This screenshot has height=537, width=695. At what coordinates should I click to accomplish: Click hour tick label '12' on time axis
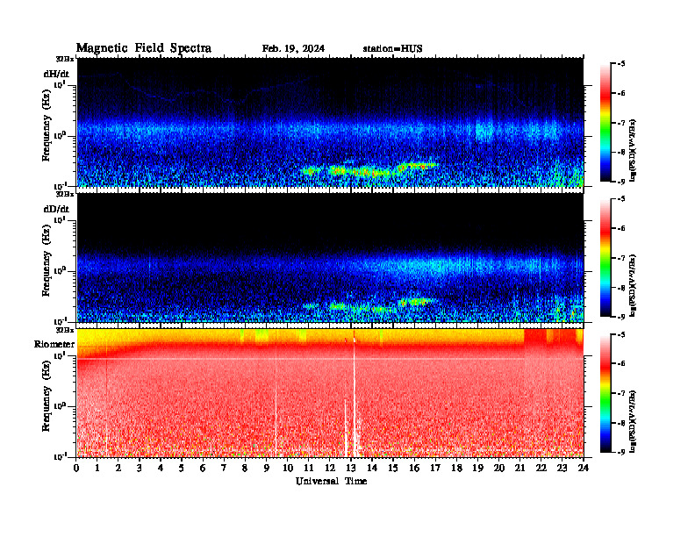pyautogui.click(x=330, y=468)
